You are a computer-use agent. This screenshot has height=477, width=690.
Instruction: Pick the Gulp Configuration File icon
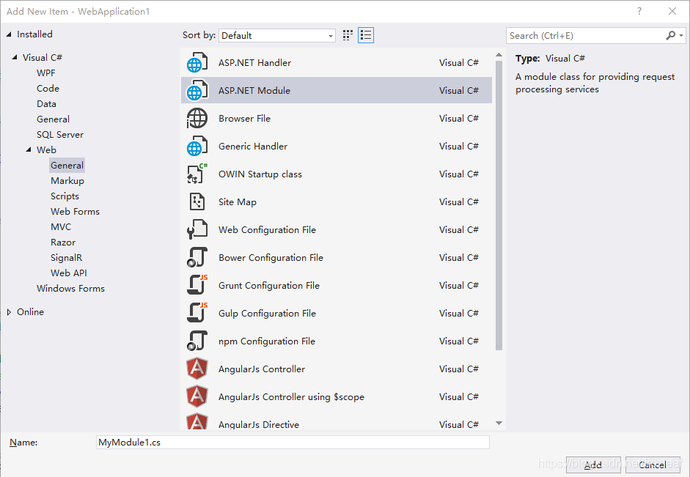pos(197,314)
